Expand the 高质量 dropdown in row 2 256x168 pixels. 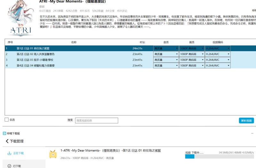coord(166,54)
